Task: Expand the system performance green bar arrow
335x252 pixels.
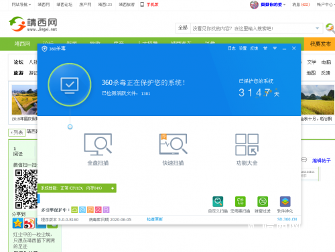Action: click(x=113, y=188)
